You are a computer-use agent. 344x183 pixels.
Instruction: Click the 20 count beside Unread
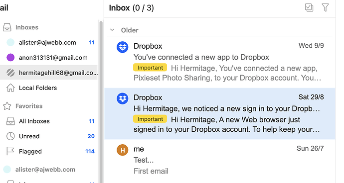91,136
